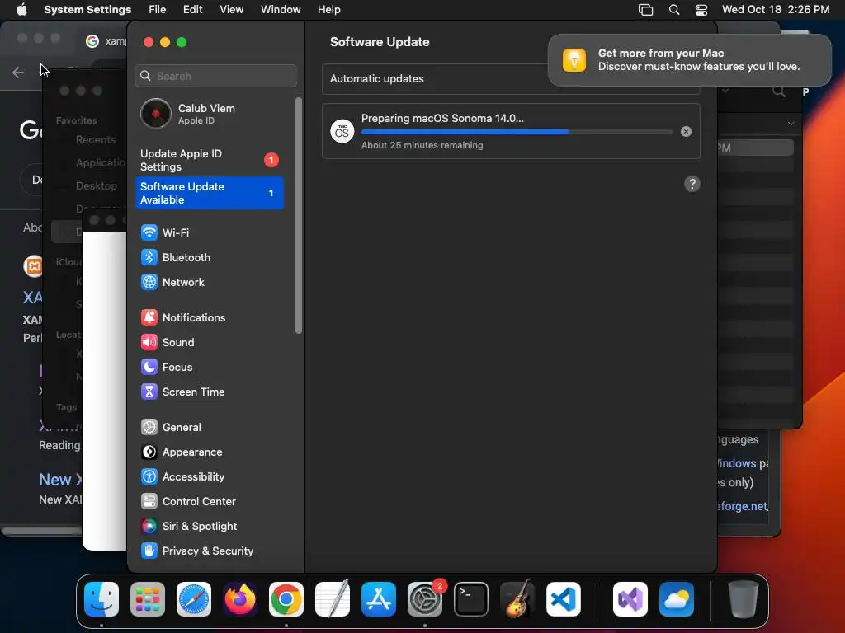
Task: Open TextEdit from the Dock
Action: click(333, 599)
